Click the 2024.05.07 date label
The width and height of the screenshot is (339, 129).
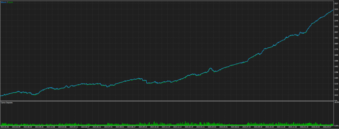pyautogui.click(x=86, y=127)
